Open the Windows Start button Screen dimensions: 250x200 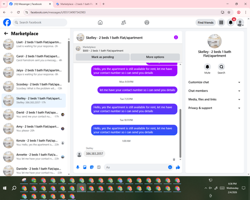4,188
